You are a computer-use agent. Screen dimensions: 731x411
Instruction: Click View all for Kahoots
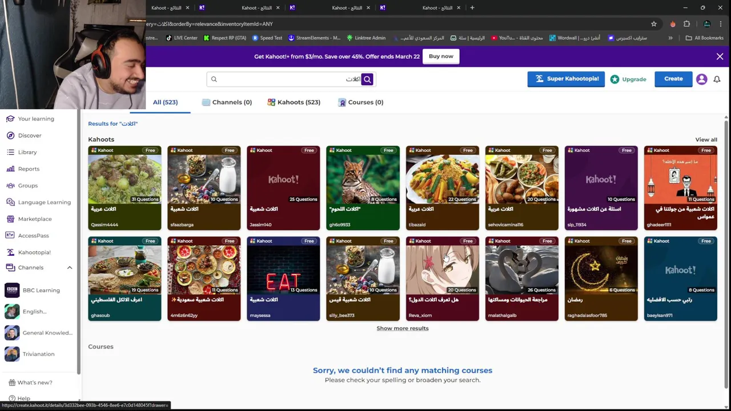click(706, 139)
